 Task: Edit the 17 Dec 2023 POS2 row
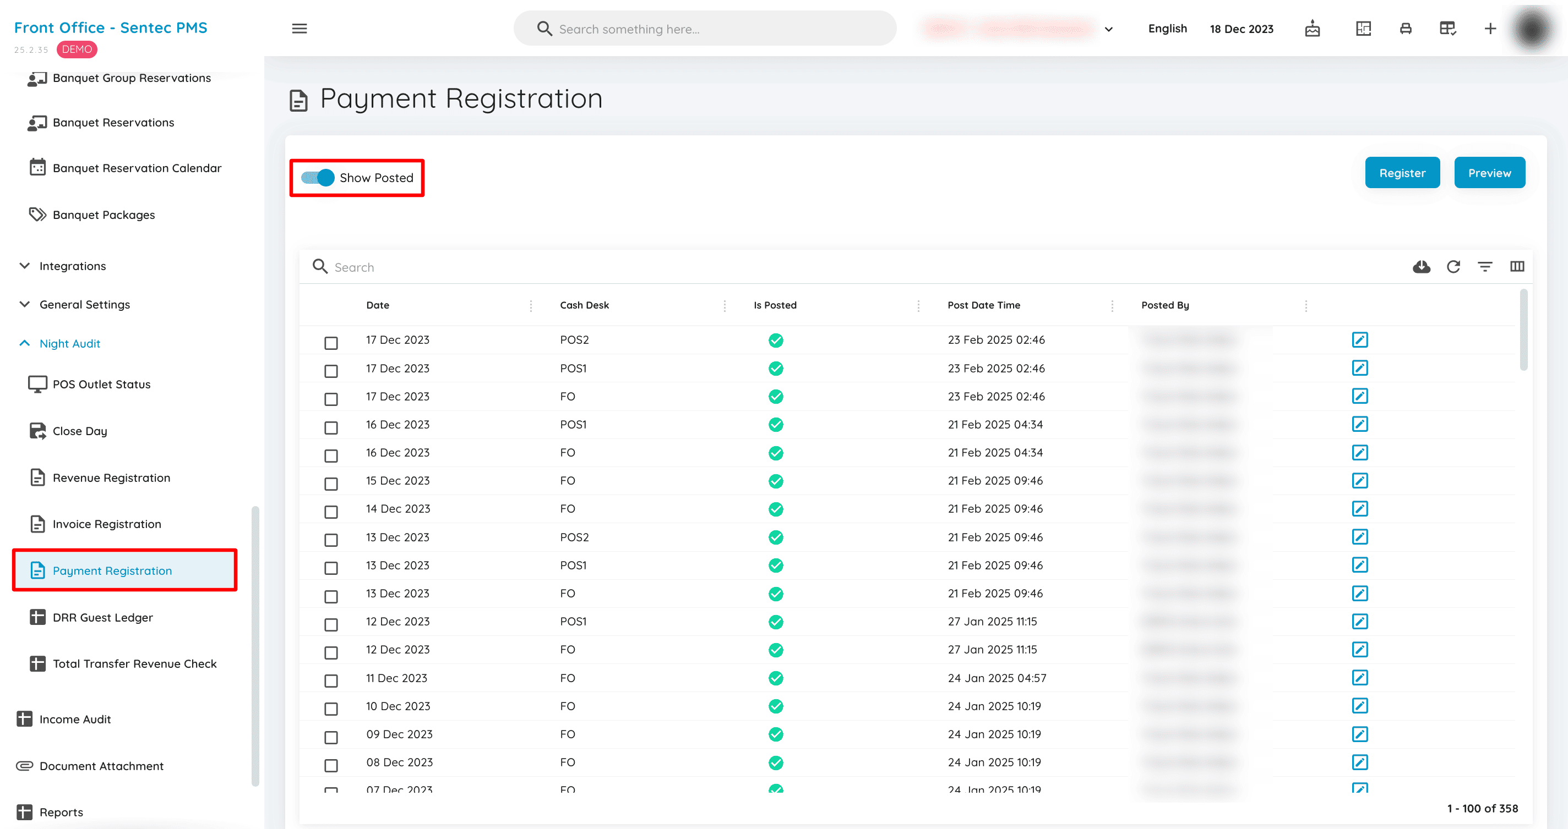1360,339
